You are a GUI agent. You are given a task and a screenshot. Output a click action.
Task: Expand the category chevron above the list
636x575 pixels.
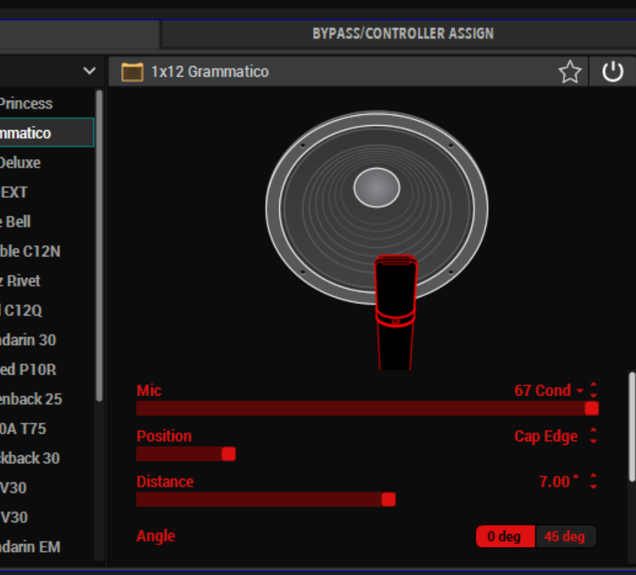89,71
